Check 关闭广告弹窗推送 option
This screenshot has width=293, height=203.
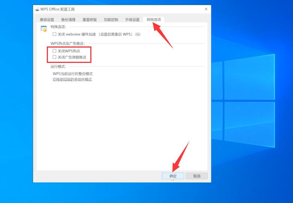pos(54,57)
